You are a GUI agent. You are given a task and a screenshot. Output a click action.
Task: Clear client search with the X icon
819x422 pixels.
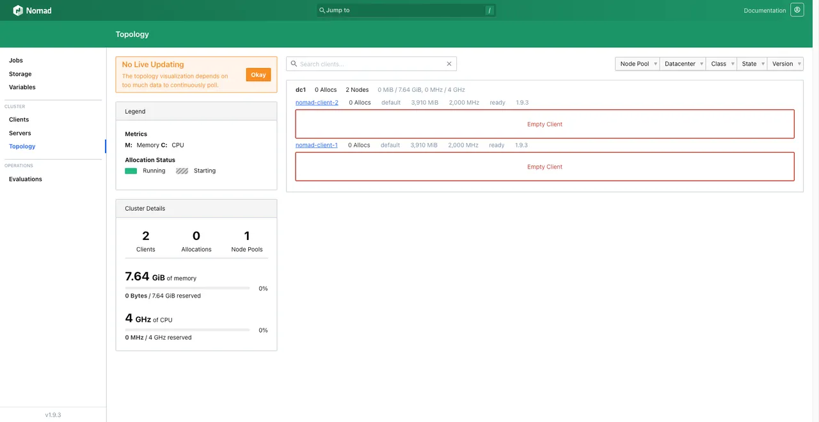coord(449,64)
